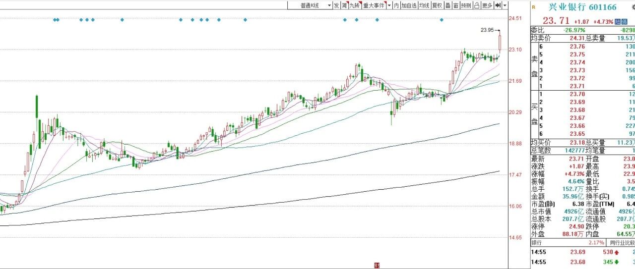
Task: Click the 发 toolbar button
Action: point(336,5)
